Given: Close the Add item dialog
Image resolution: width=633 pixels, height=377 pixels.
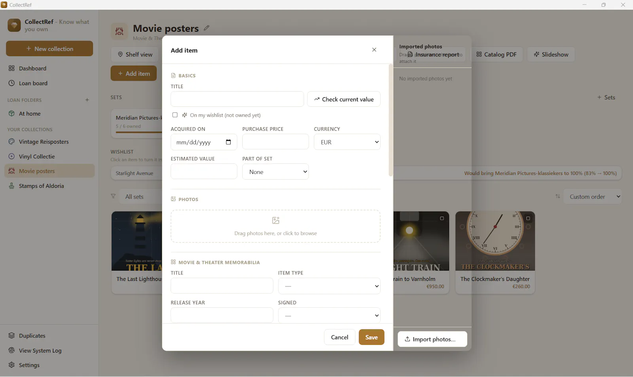Looking at the screenshot, I should pos(374,50).
